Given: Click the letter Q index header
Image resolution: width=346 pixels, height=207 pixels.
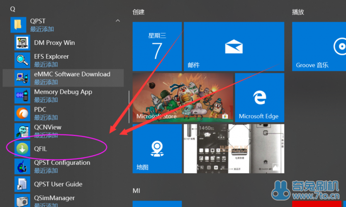Looking at the screenshot, I should pyautogui.click(x=12, y=9).
